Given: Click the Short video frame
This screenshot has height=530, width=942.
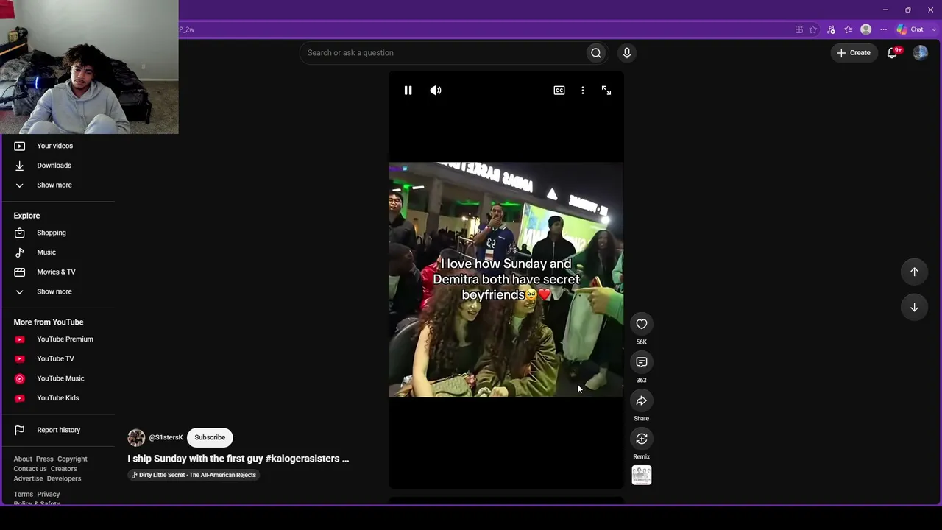Looking at the screenshot, I should (x=506, y=280).
